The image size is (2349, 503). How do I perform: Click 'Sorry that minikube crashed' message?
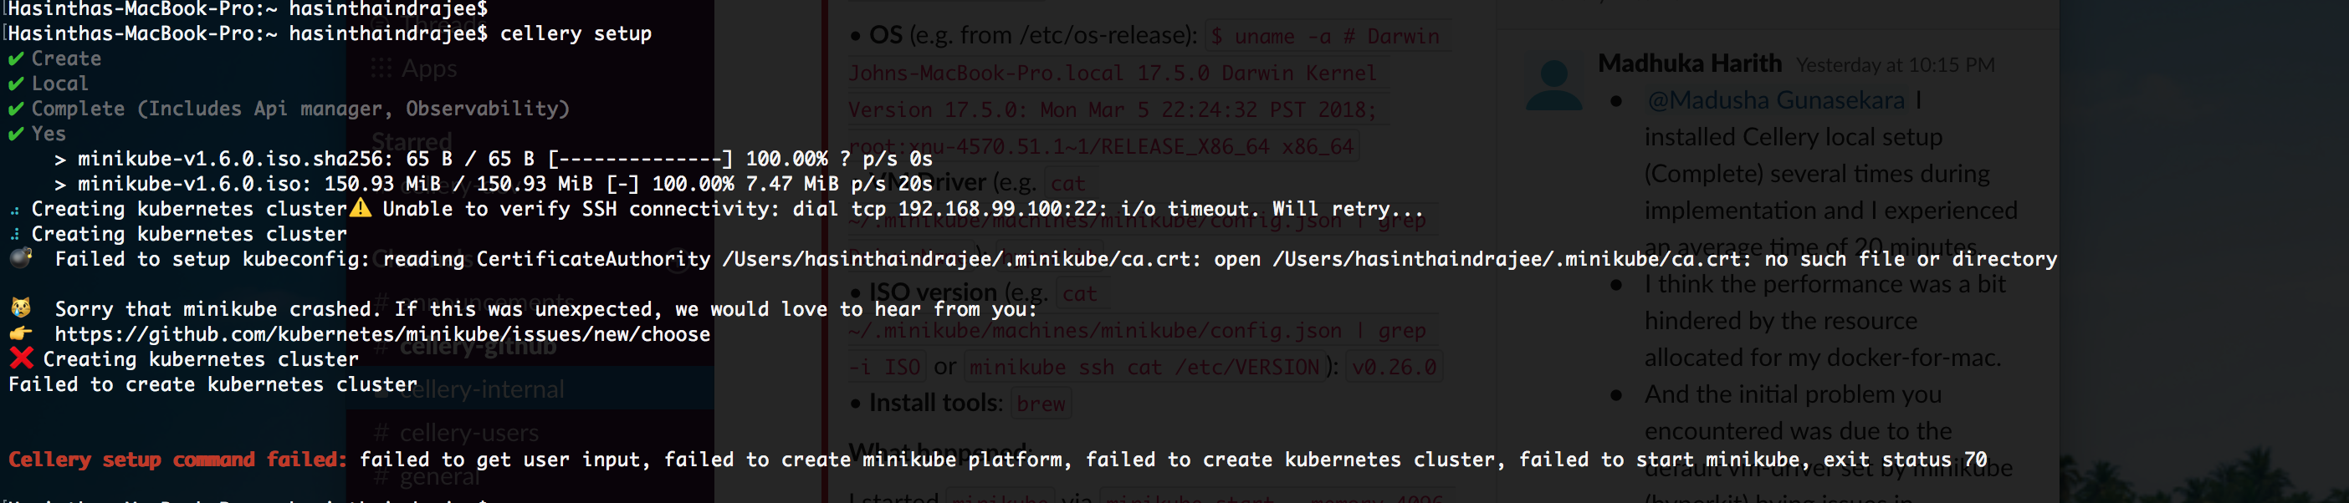click(546, 309)
